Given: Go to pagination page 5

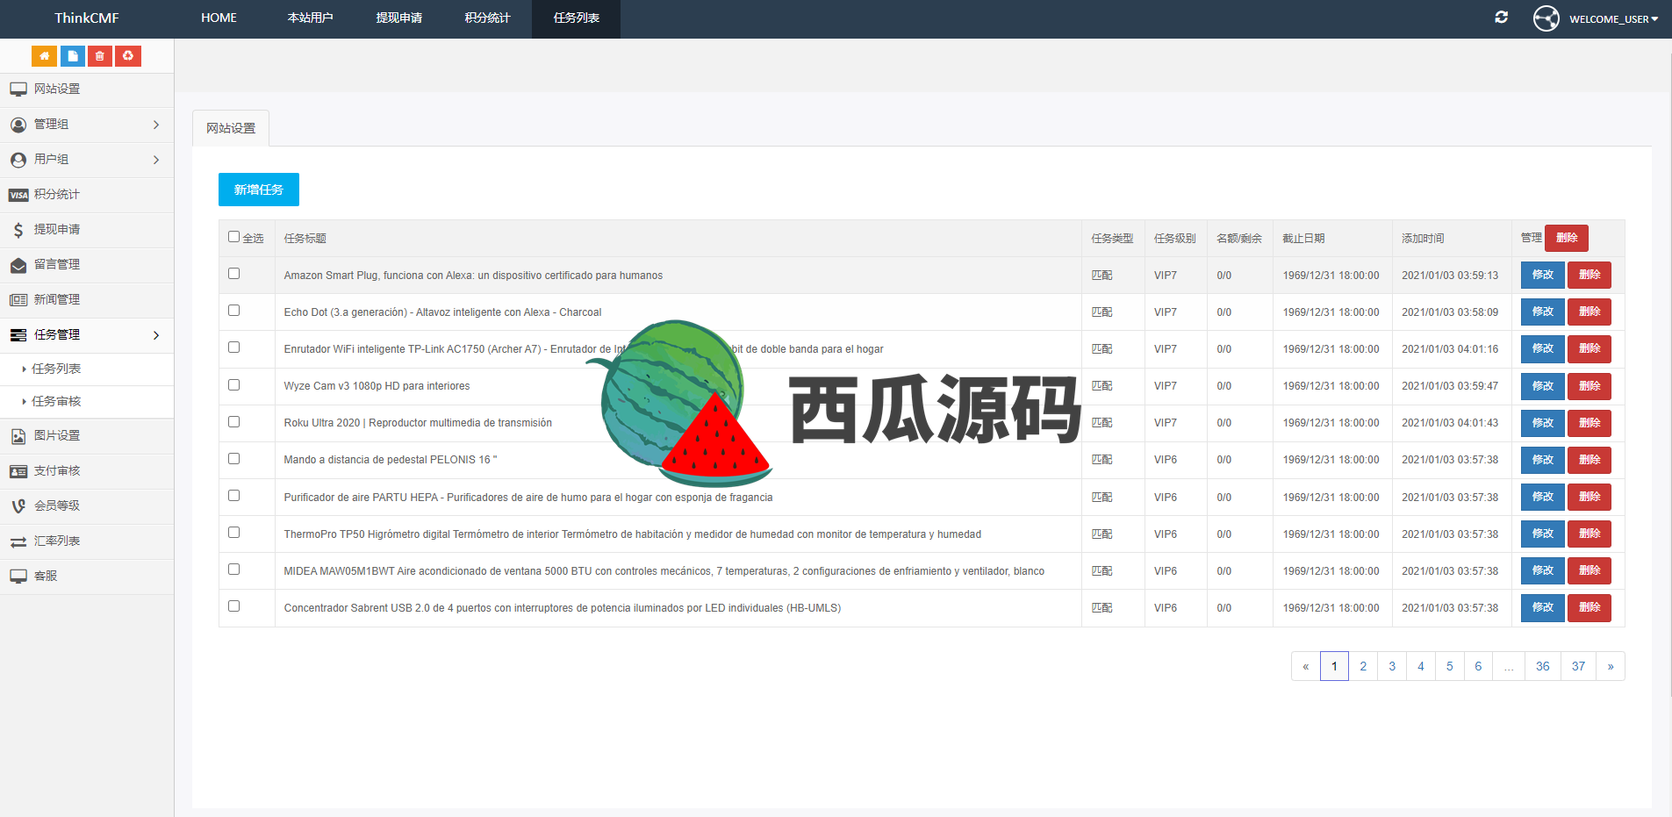Looking at the screenshot, I should coord(1450,666).
